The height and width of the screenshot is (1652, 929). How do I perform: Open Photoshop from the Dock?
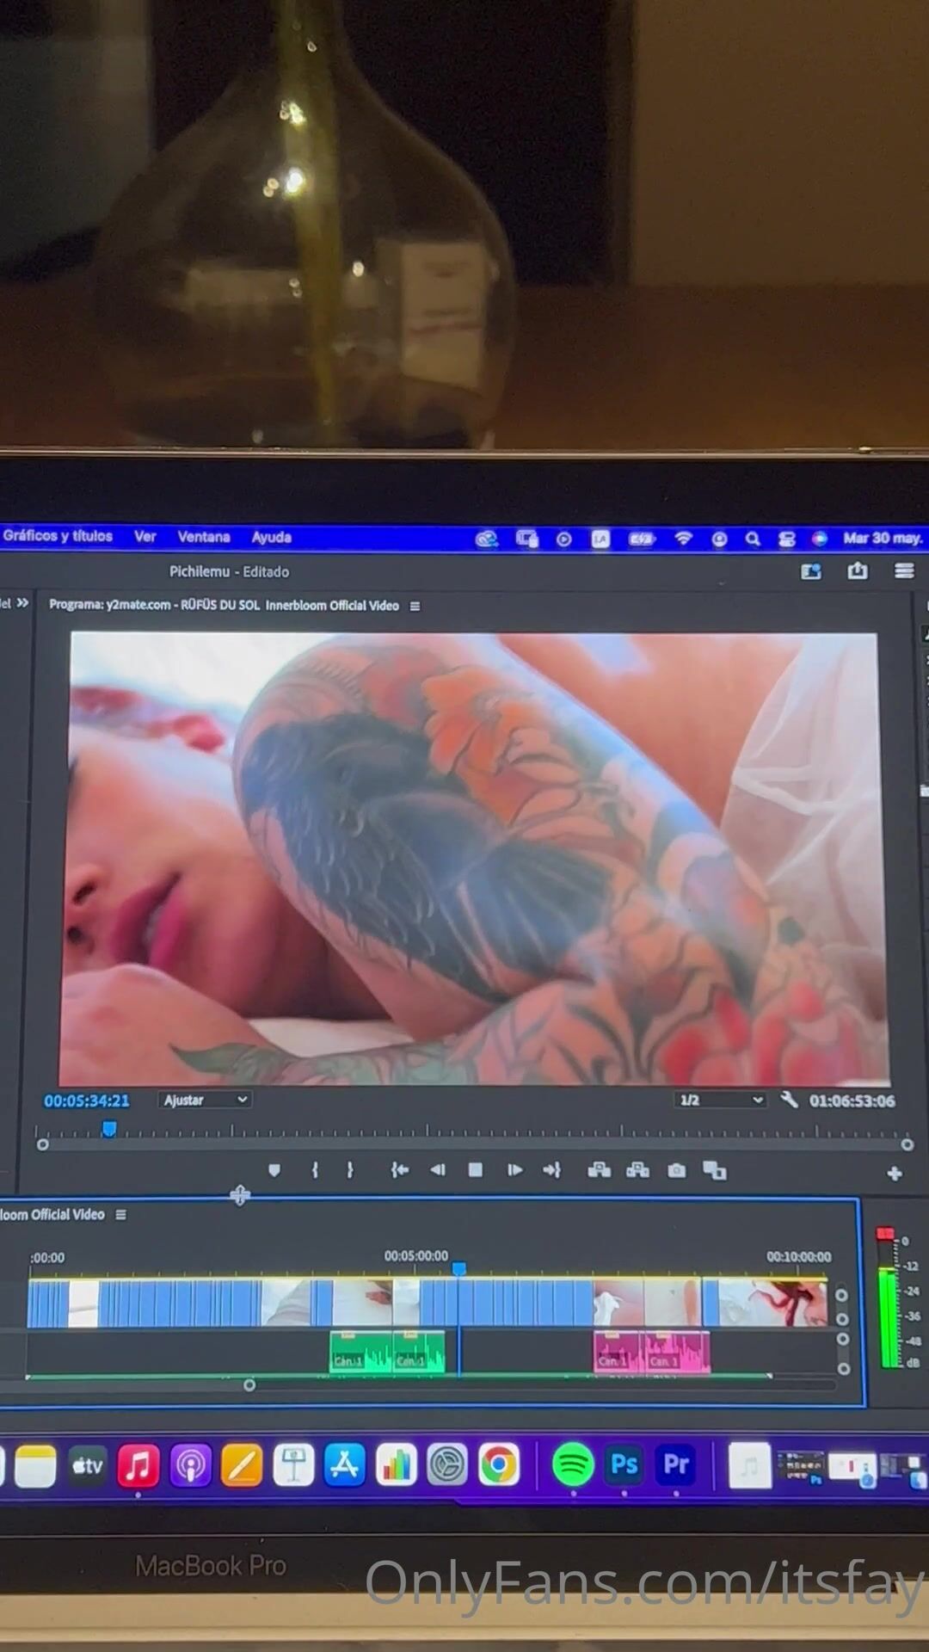click(624, 1464)
